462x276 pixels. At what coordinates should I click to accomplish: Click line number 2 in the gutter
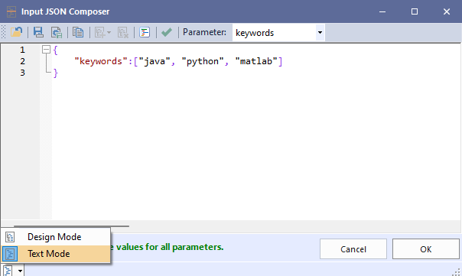(23, 61)
